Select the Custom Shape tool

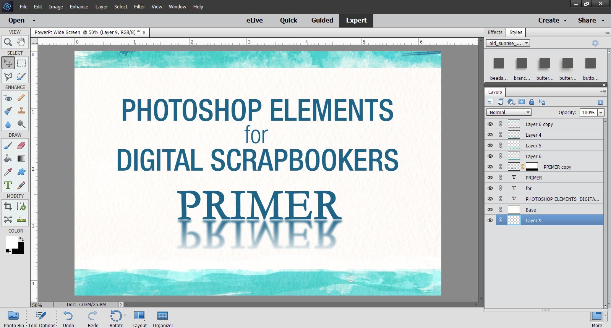point(21,172)
